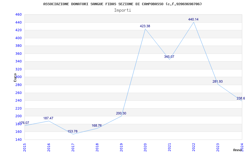Select the 2016 year axis label
This screenshot has height=153, width=245.
[49, 147]
